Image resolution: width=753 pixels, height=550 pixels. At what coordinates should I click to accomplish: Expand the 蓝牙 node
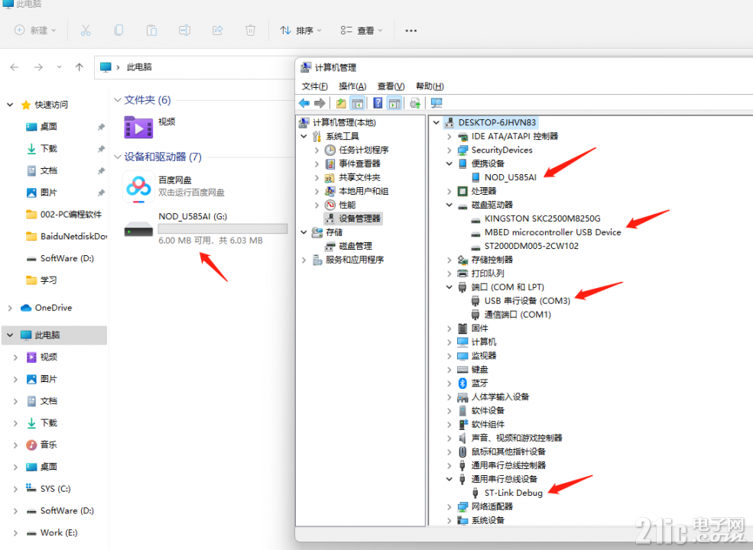tap(449, 383)
